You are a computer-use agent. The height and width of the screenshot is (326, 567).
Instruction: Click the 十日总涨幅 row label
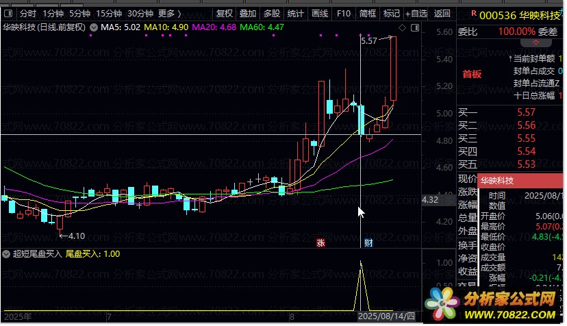click(x=533, y=96)
